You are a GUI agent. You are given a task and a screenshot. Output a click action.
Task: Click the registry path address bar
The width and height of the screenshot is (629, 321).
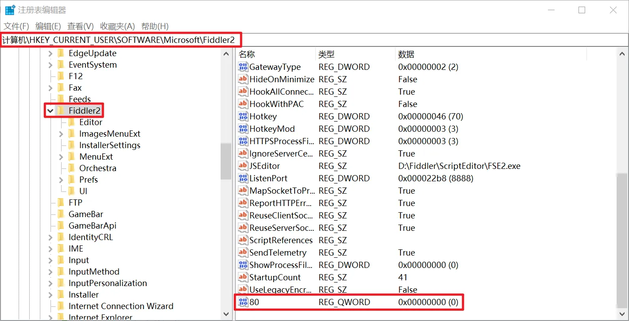click(x=314, y=40)
